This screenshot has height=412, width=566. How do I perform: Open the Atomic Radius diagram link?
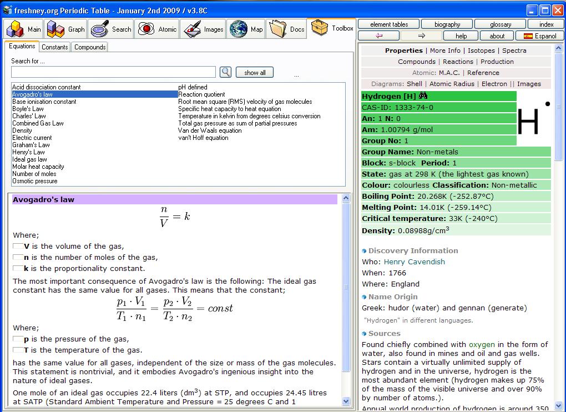[452, 84]
